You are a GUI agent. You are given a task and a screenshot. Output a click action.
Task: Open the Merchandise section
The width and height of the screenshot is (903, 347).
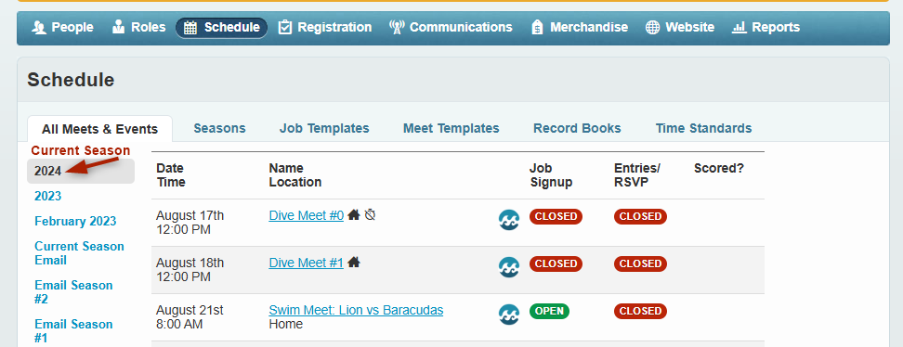pos(580,27)
